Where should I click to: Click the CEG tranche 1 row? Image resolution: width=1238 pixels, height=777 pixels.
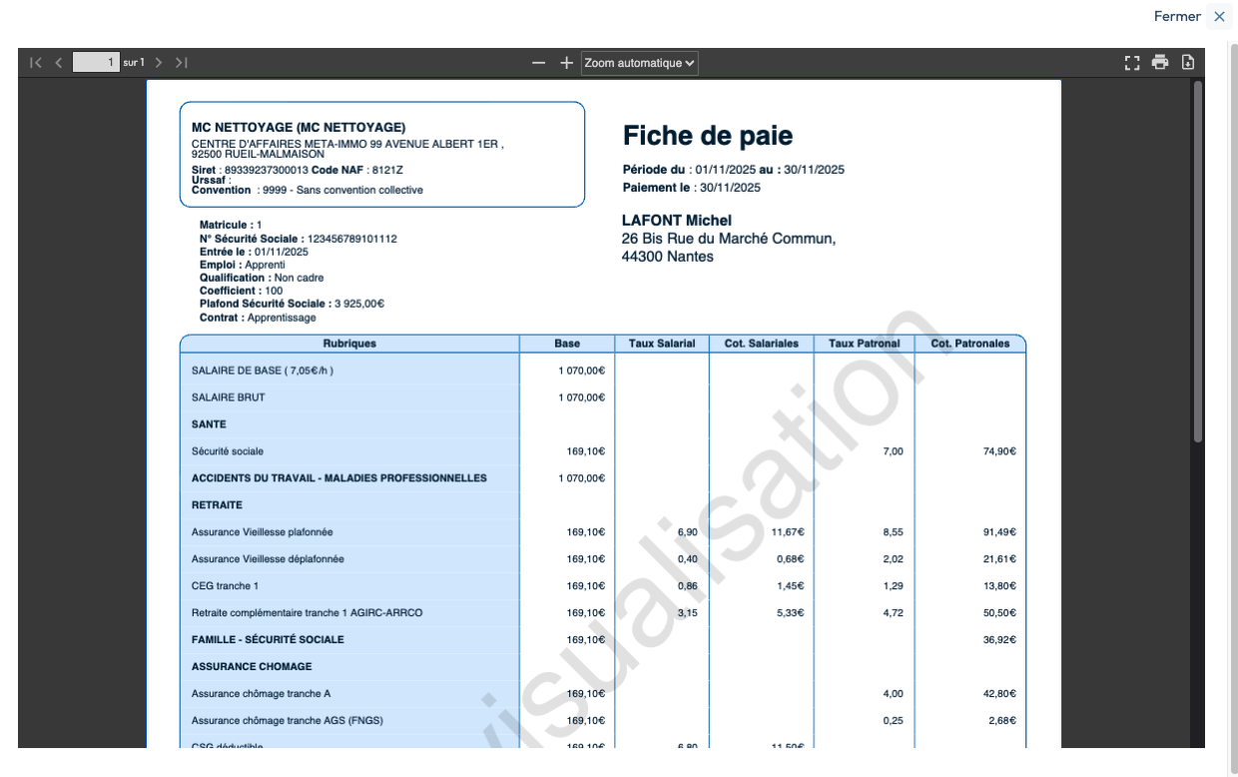click(x=225, y=586)
